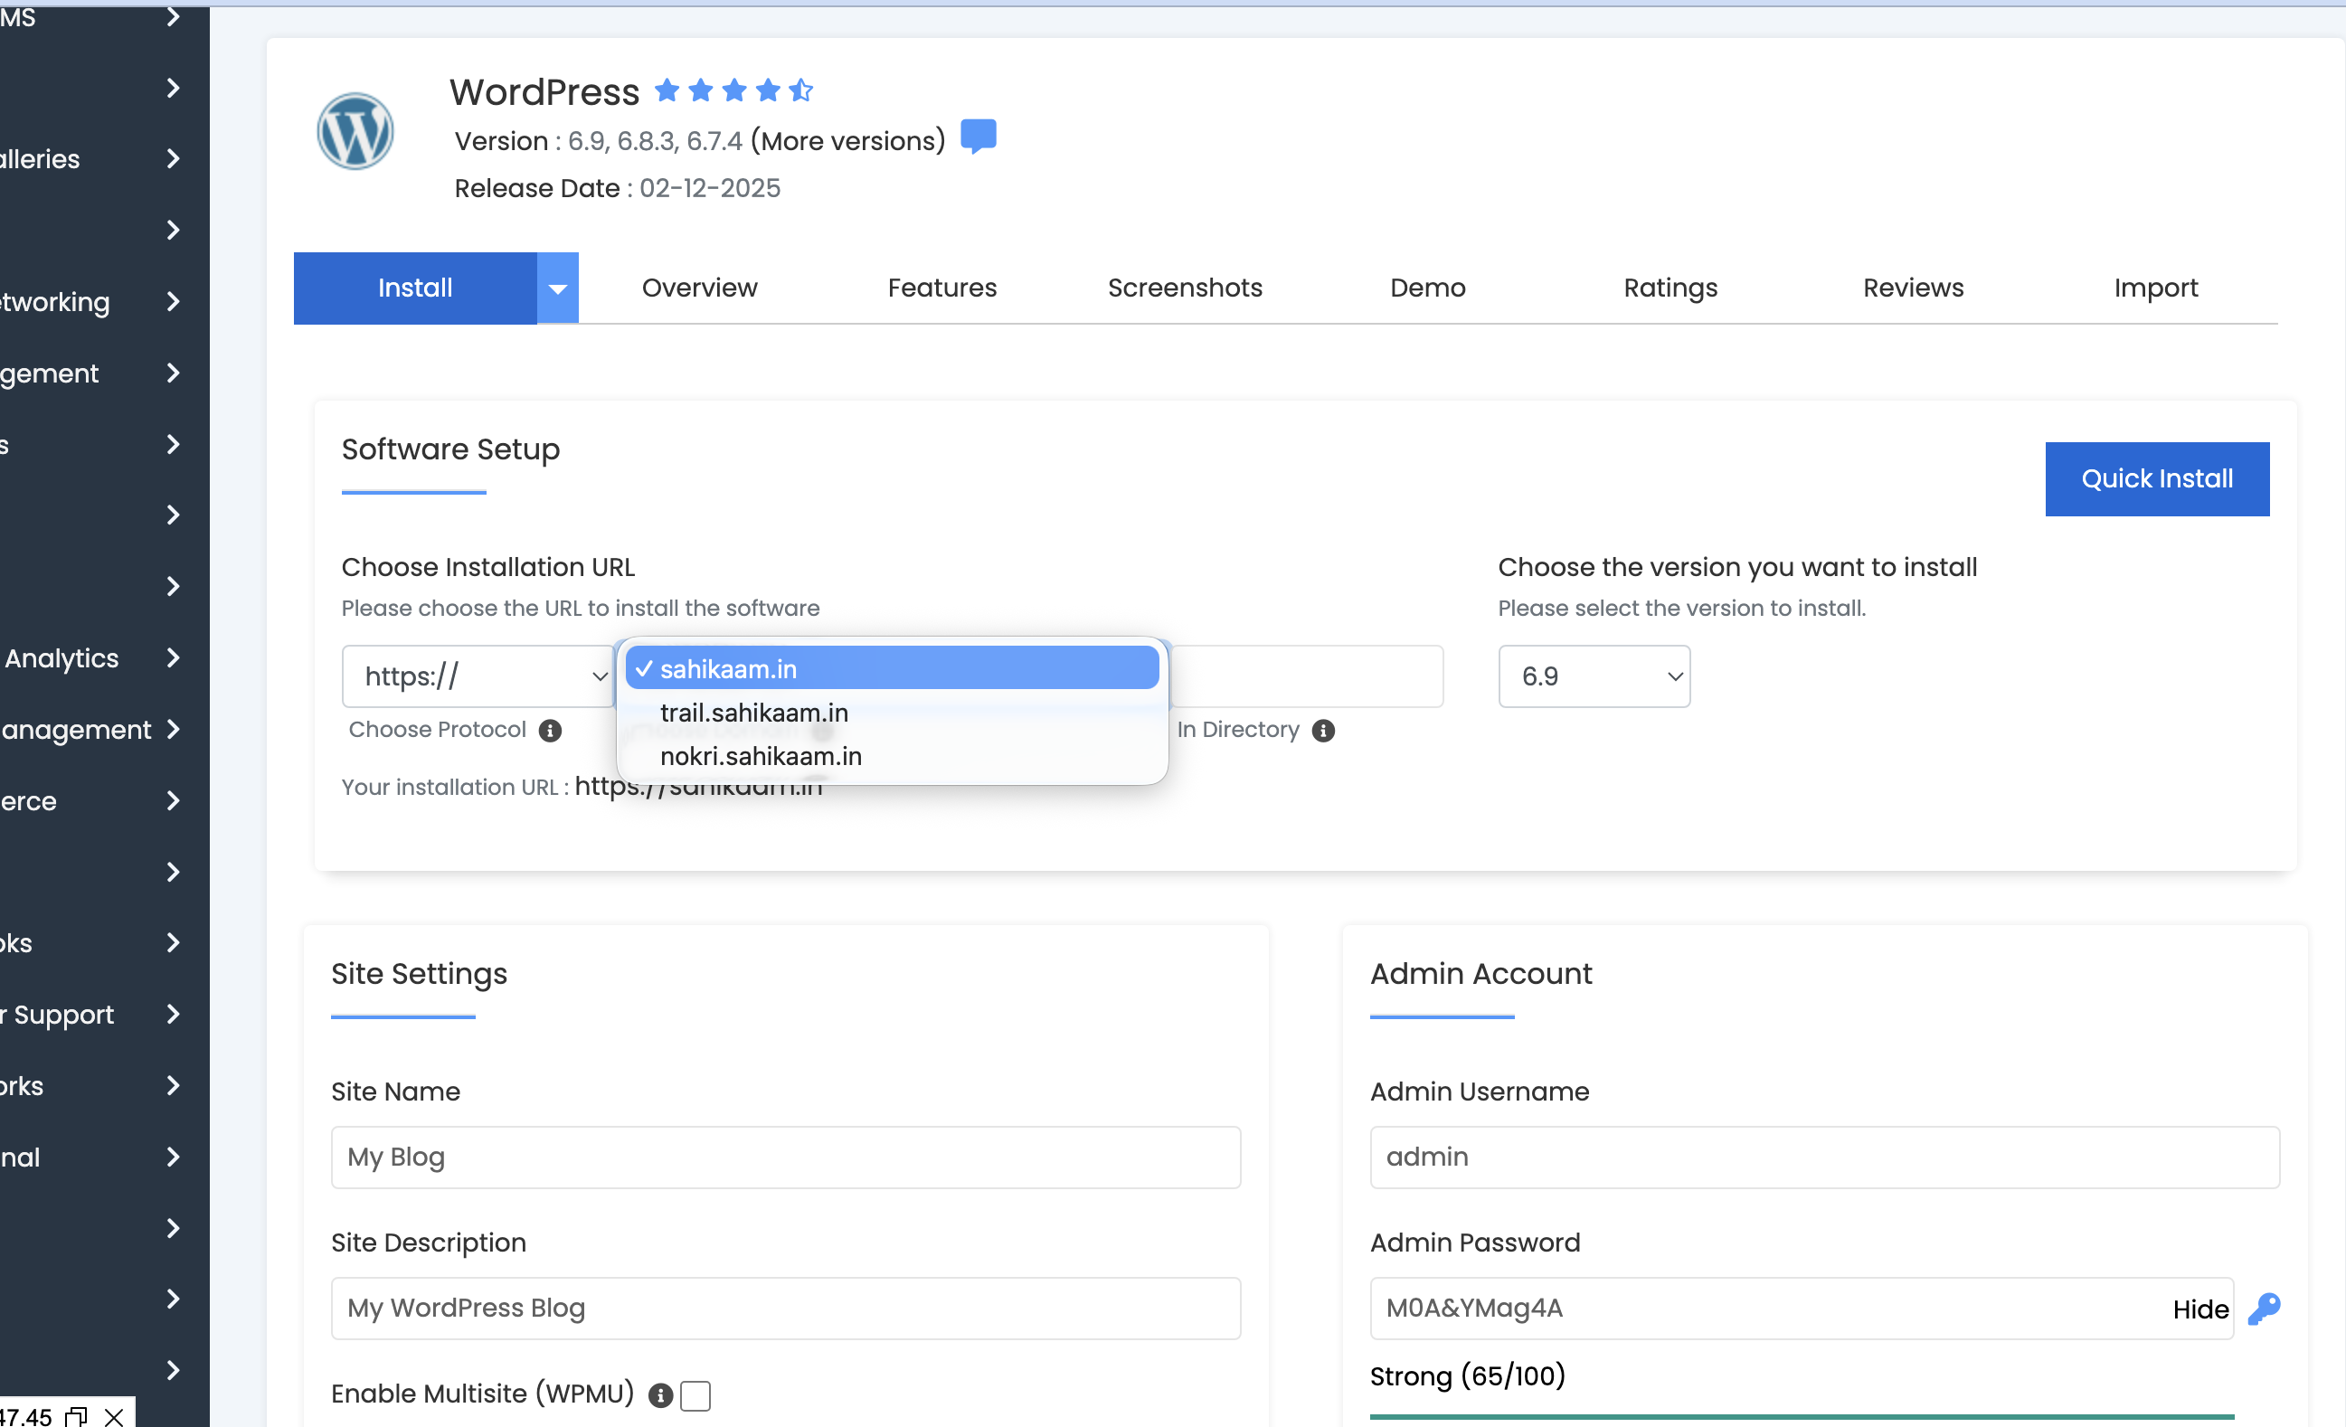Screen dimensions: 2346x1427
Task: Click the key icon to generate a password
Action: pos(2263,1308)
